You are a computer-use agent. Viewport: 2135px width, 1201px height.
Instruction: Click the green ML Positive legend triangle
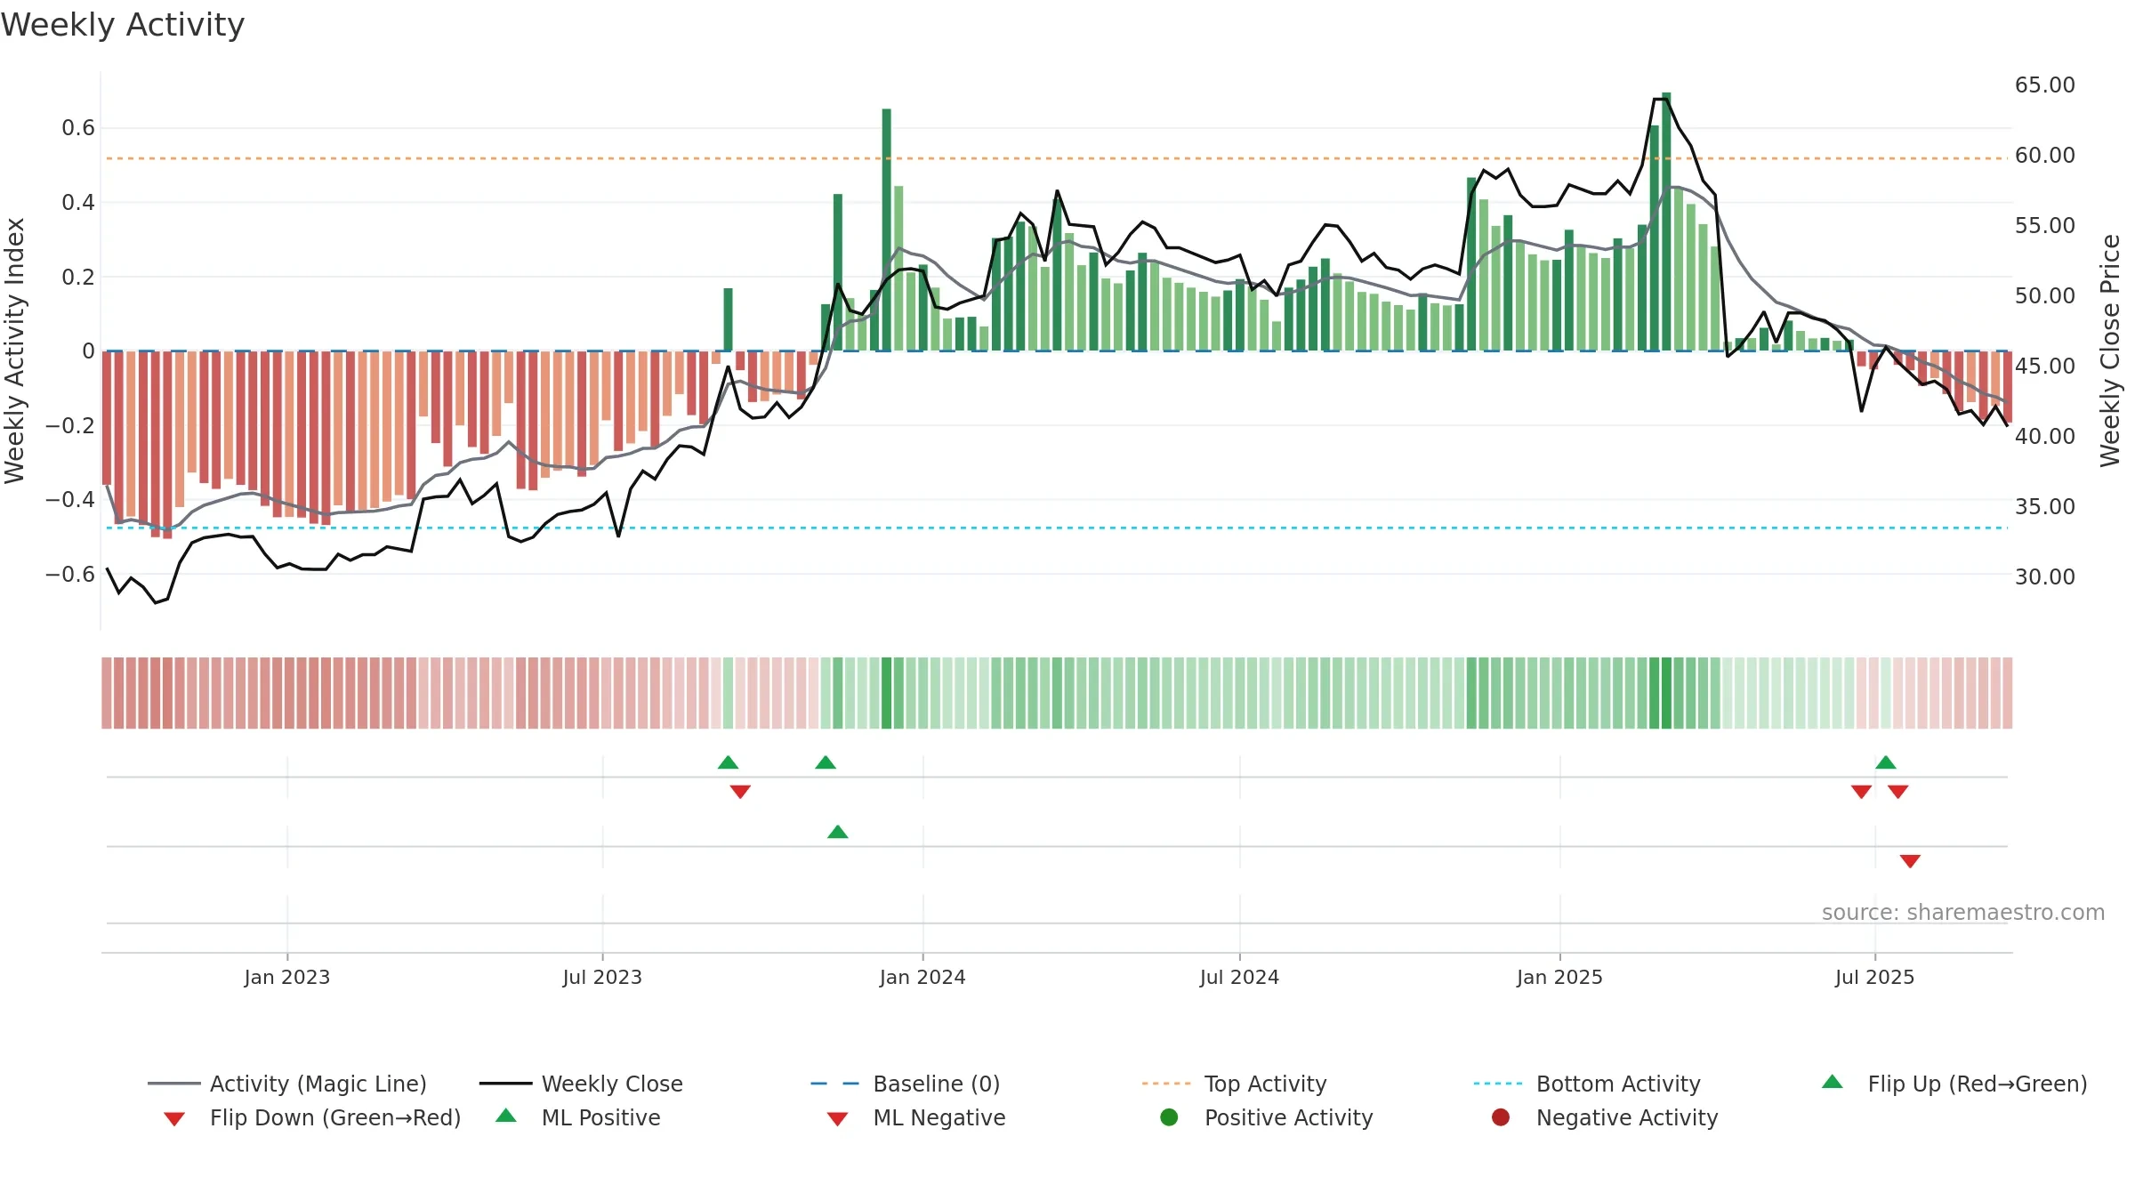506,1116
